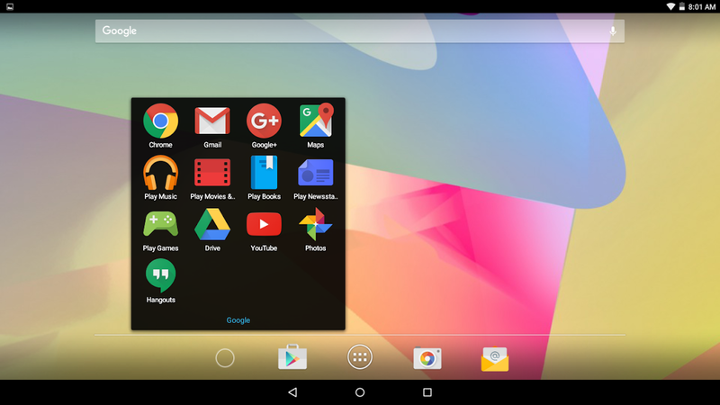720x405 pixels.
Task: Open the Play Store in dock
Action: coord(292,357)
